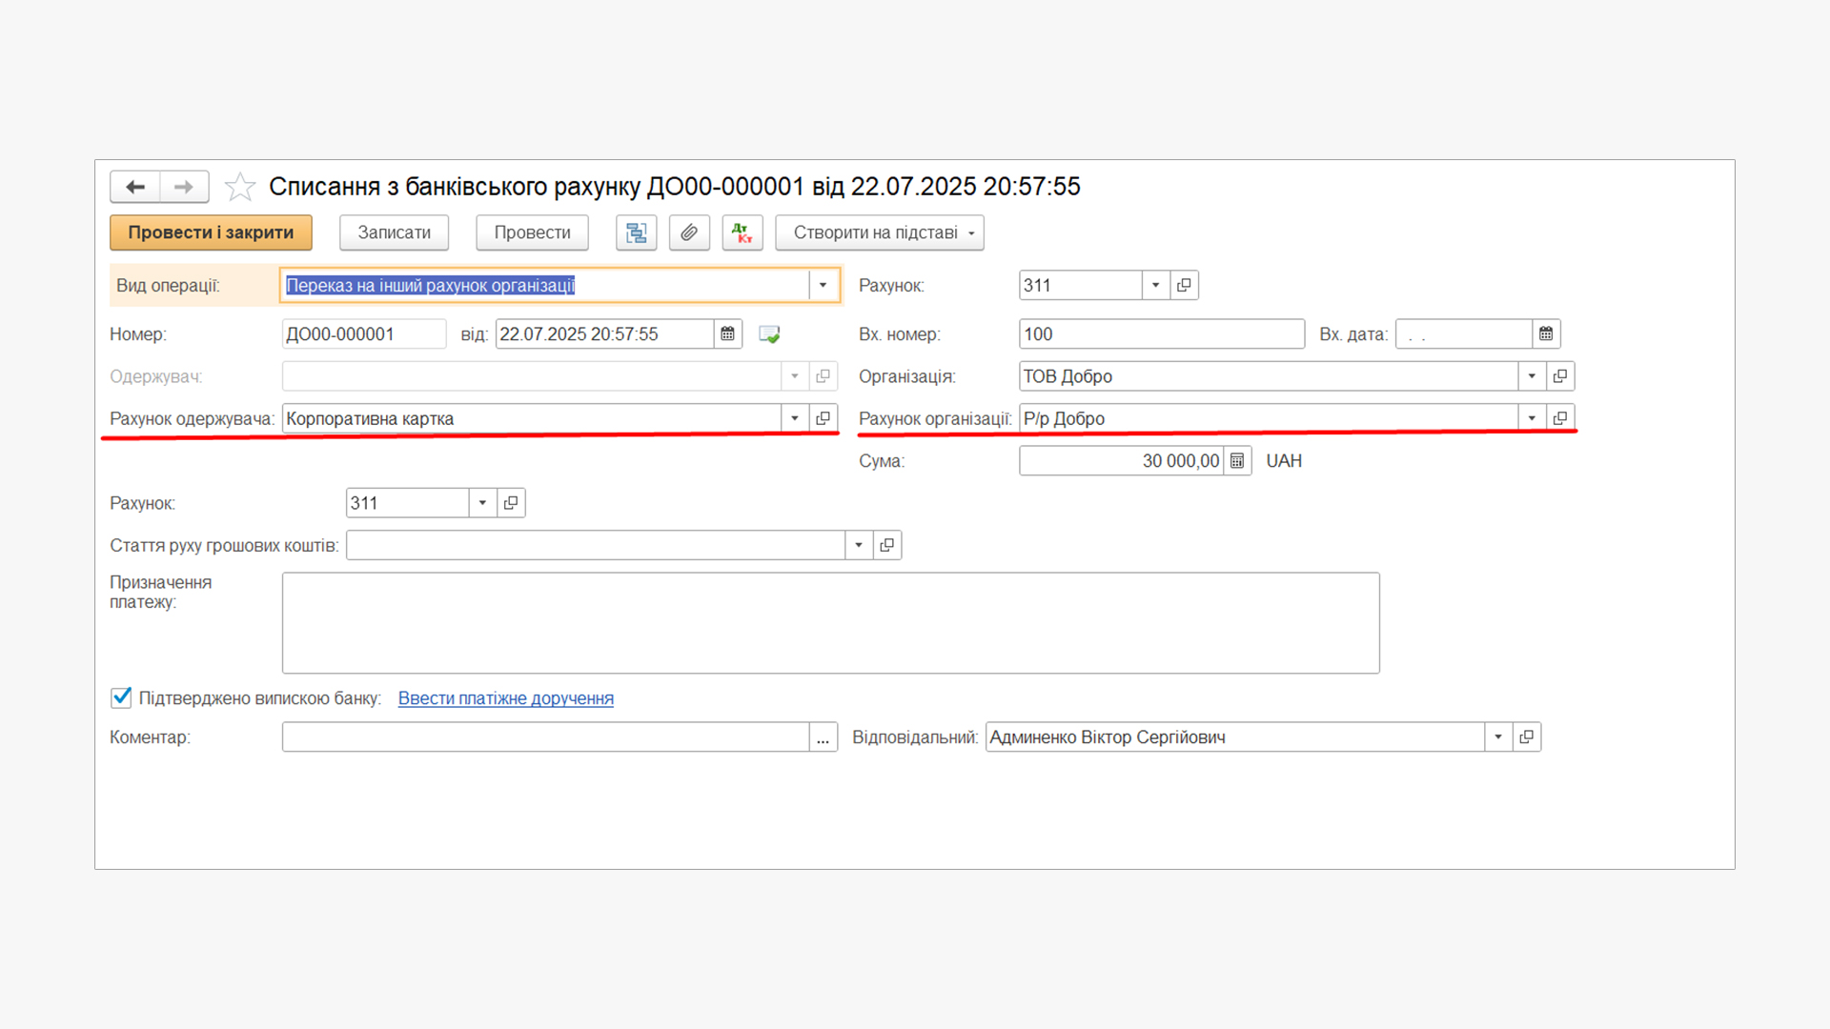1830x1029 pixels.
Task: Click the back arrow navigation button
Action: (x=135, y=187)
